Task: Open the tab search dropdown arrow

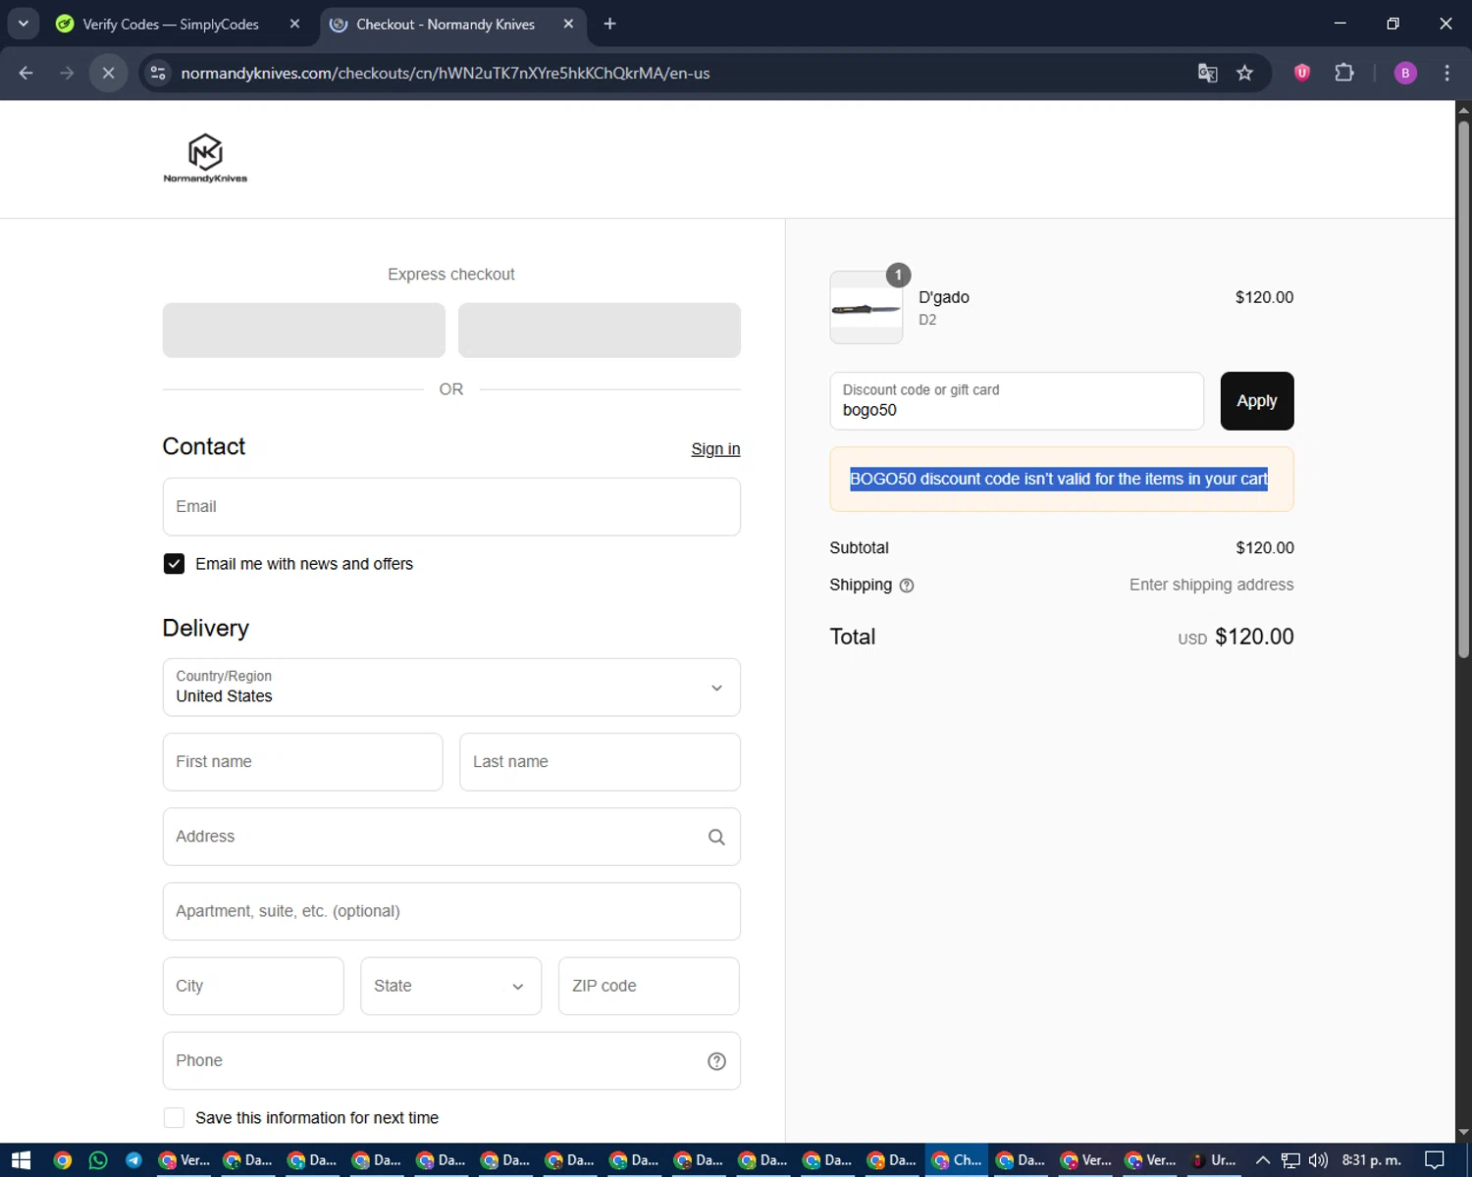Action: pos(23,24)
